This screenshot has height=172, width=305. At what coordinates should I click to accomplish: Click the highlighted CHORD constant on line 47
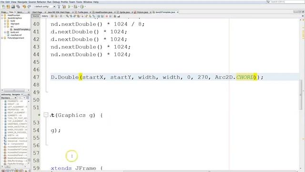tap(245, 77)
